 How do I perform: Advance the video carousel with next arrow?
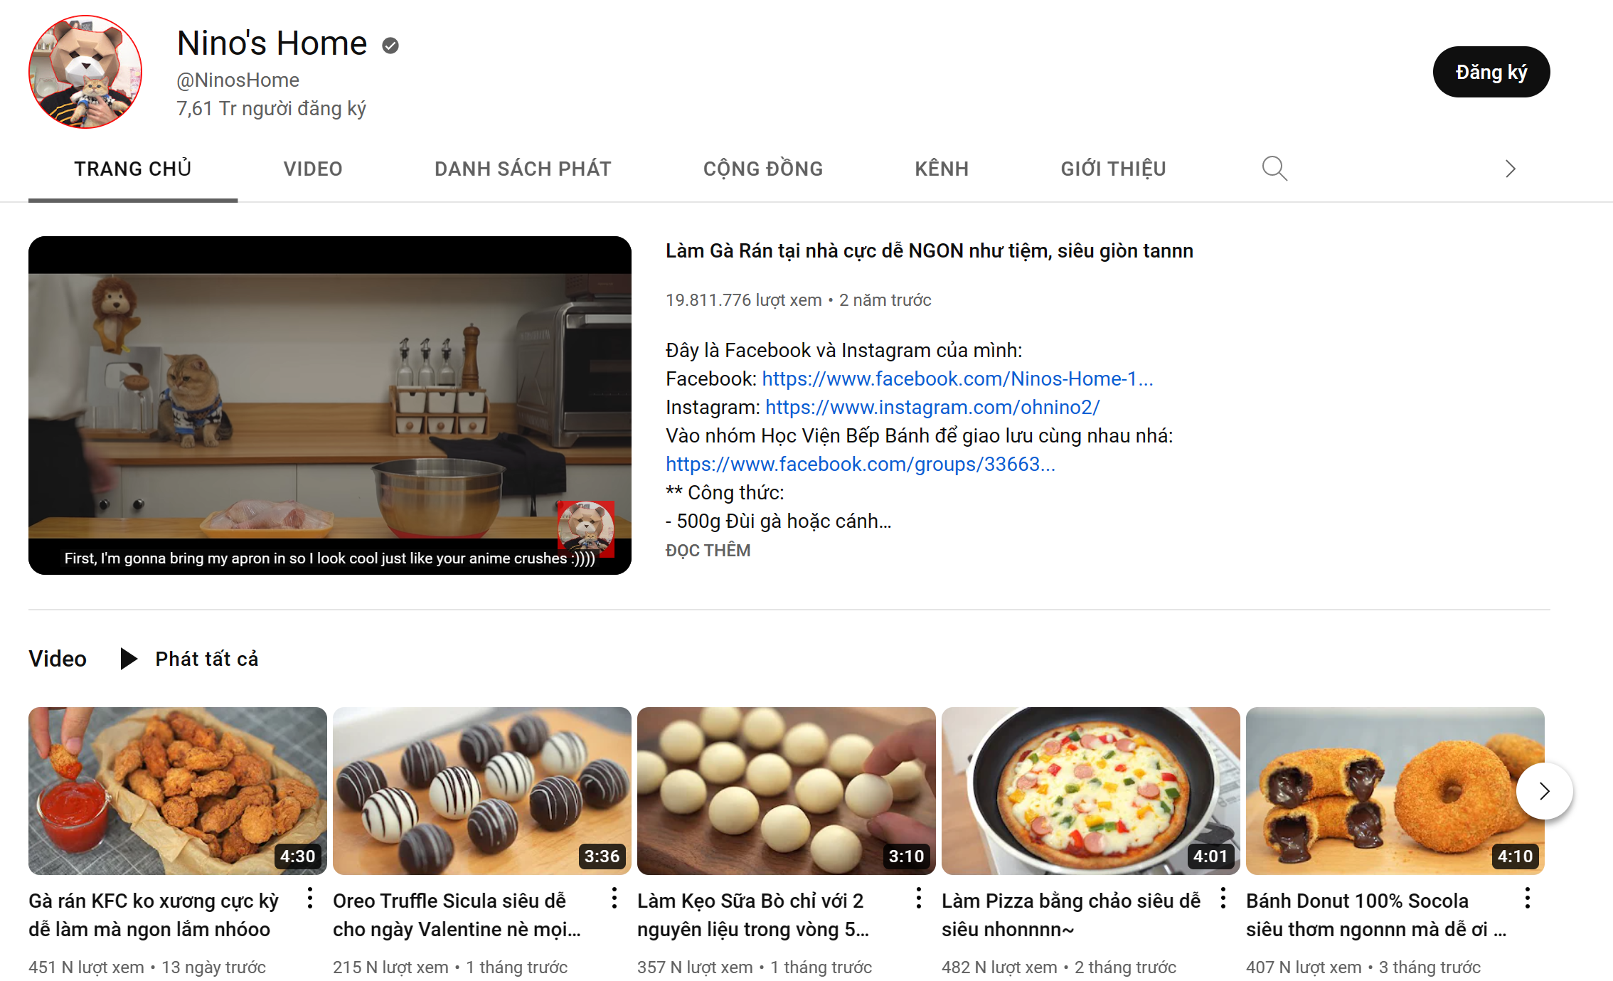[1544, 791]
